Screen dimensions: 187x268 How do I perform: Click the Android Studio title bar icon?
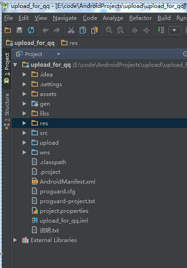pos(6,7)
